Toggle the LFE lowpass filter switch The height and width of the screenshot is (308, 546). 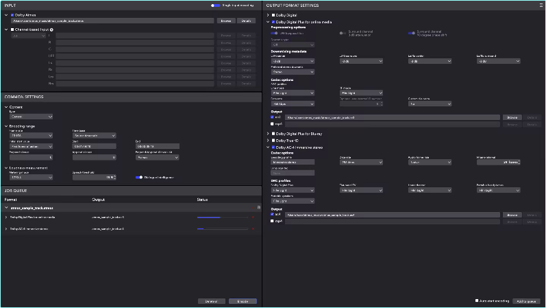tap(274, 33)
